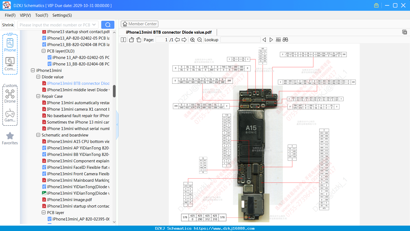This screenshot has width=410, height=231.
Task: Collapse the iPhone13mini tree node
Action: point(33,70)
